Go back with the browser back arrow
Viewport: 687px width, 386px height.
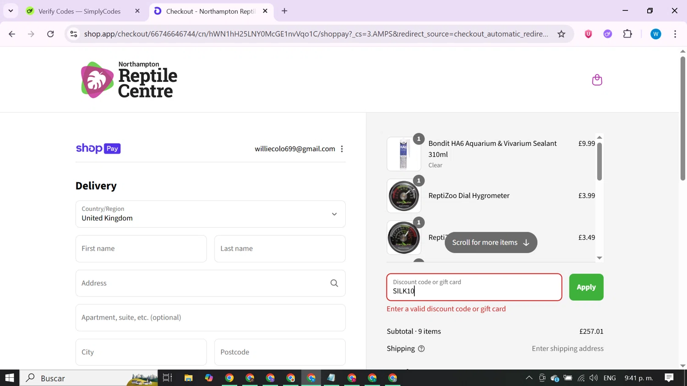12,34
